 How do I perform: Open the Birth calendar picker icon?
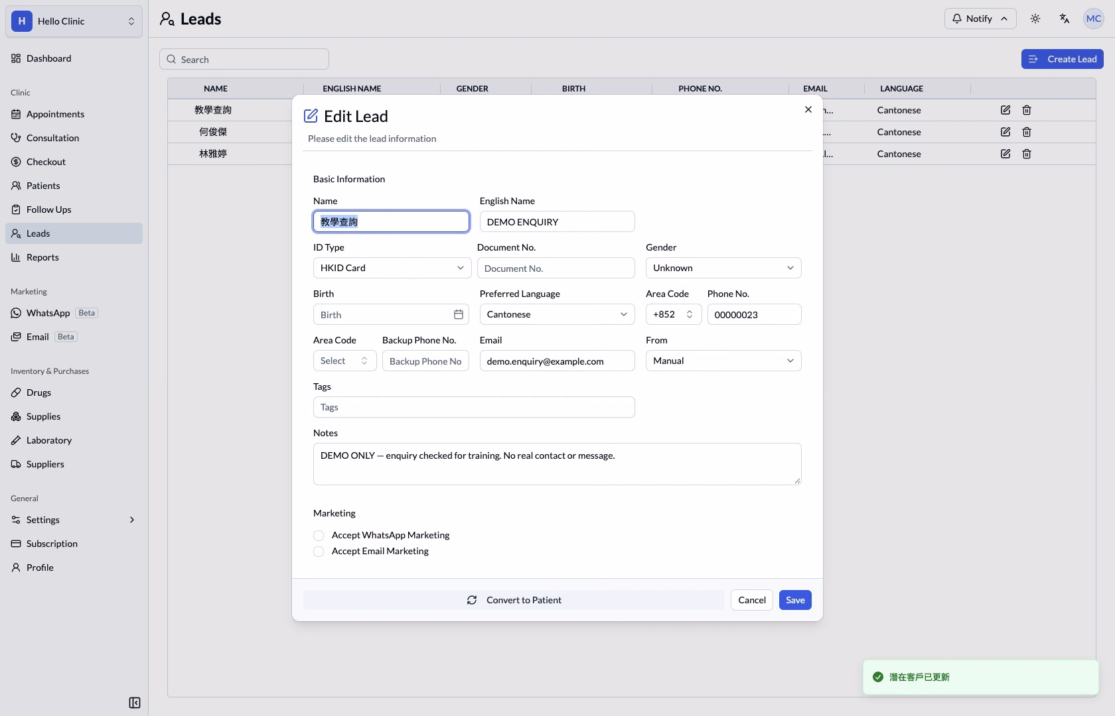459,314
